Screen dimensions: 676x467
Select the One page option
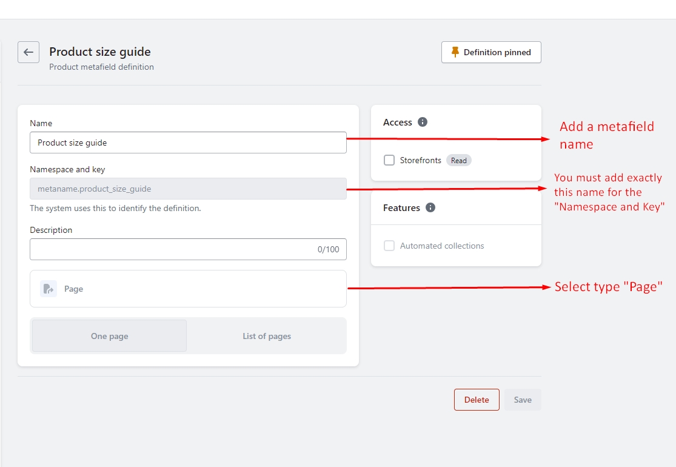point(110,336)
